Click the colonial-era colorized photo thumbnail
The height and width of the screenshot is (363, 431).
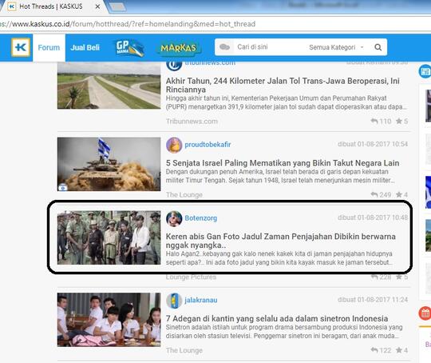109,237
